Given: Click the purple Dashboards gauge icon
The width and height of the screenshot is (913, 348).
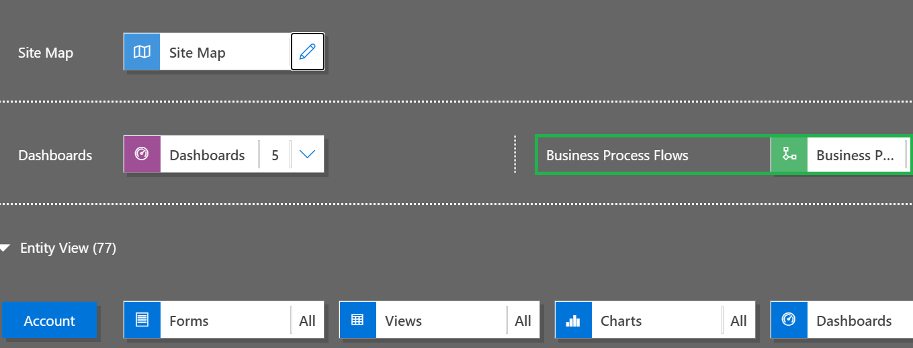Looking at the screenshot, I should coord(142,155).
